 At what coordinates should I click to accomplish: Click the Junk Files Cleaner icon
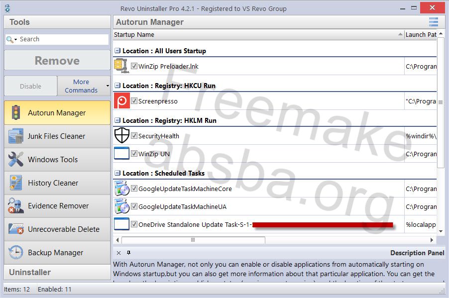tap(16, 136)
